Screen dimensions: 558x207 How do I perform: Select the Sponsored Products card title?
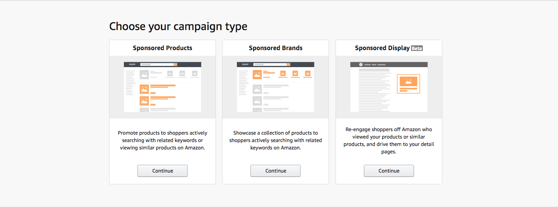click(x=162, y=48)
